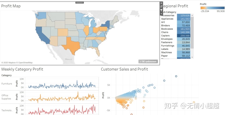Open Profit Map more options arrow

tap(161, 13)
